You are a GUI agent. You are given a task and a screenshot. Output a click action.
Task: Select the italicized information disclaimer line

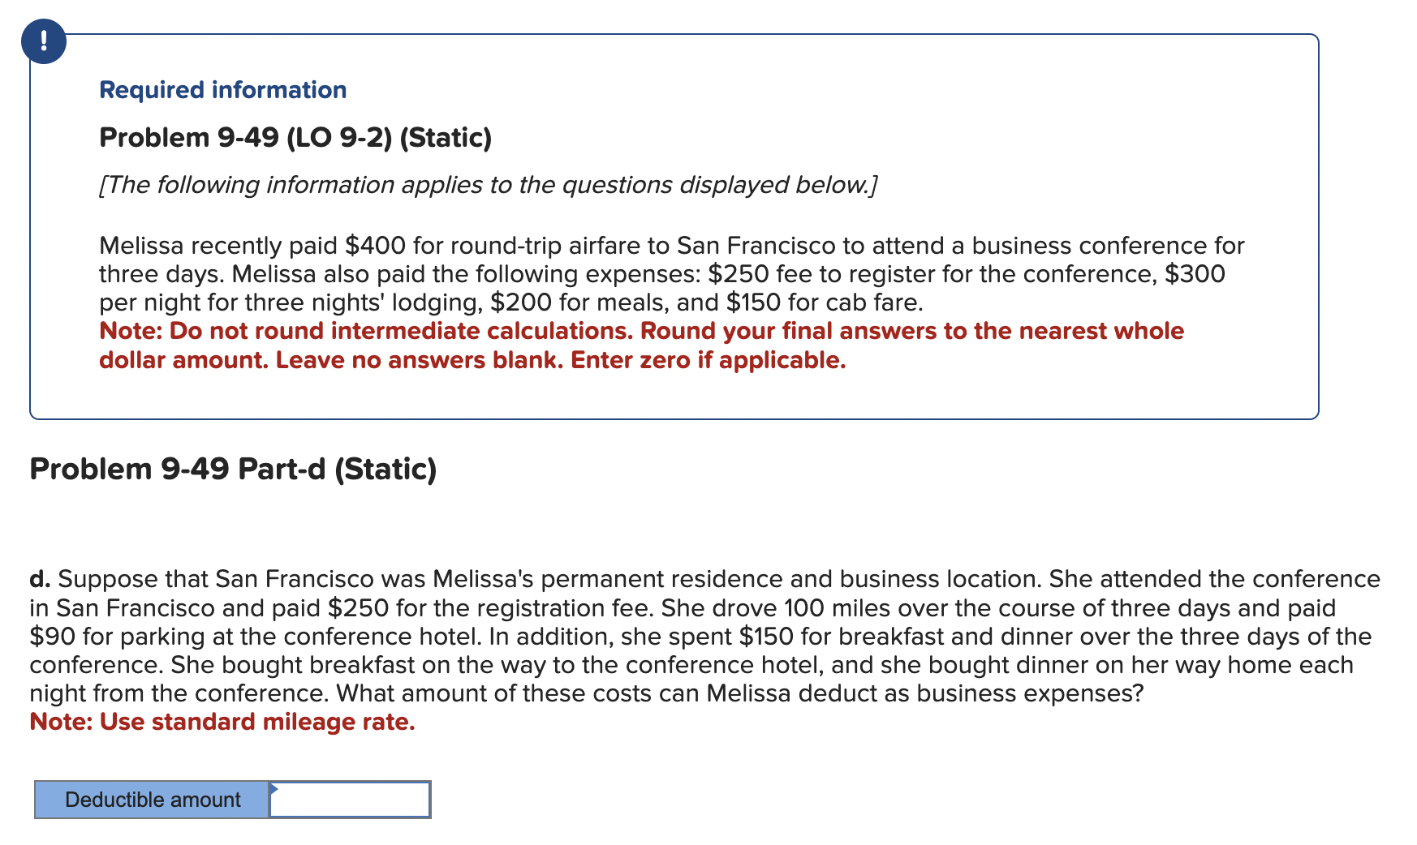click(x=488, y=184)
